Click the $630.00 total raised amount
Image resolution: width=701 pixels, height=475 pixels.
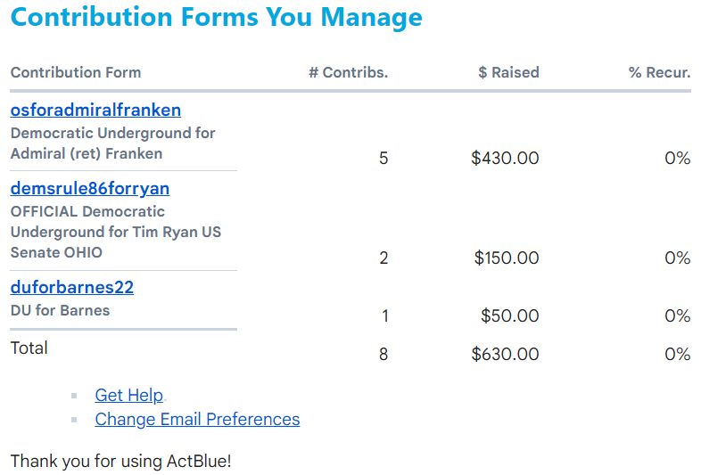[x=506, y=355]
